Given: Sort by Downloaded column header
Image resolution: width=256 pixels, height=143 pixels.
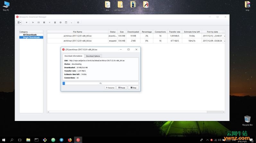Looking at the screenshot, I should pos(133,32).
